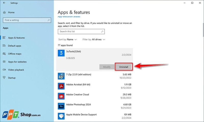Click the 1.11 GB size value
Image resolution: width=204 pixels, height=122 pixels.
pyautogui.click(x=128, y=84)
